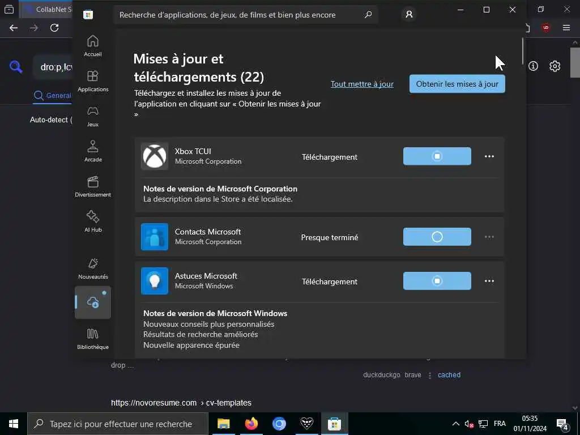Click the Contacts Microsoft progress button

click(437, 237)
